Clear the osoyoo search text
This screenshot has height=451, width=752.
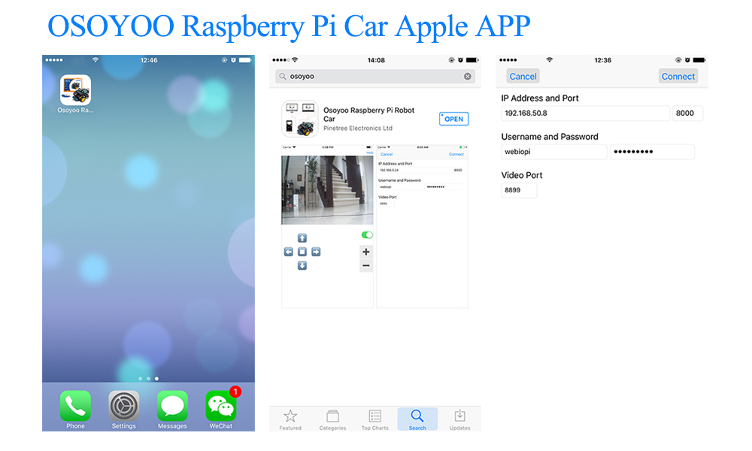click(468, 76)
